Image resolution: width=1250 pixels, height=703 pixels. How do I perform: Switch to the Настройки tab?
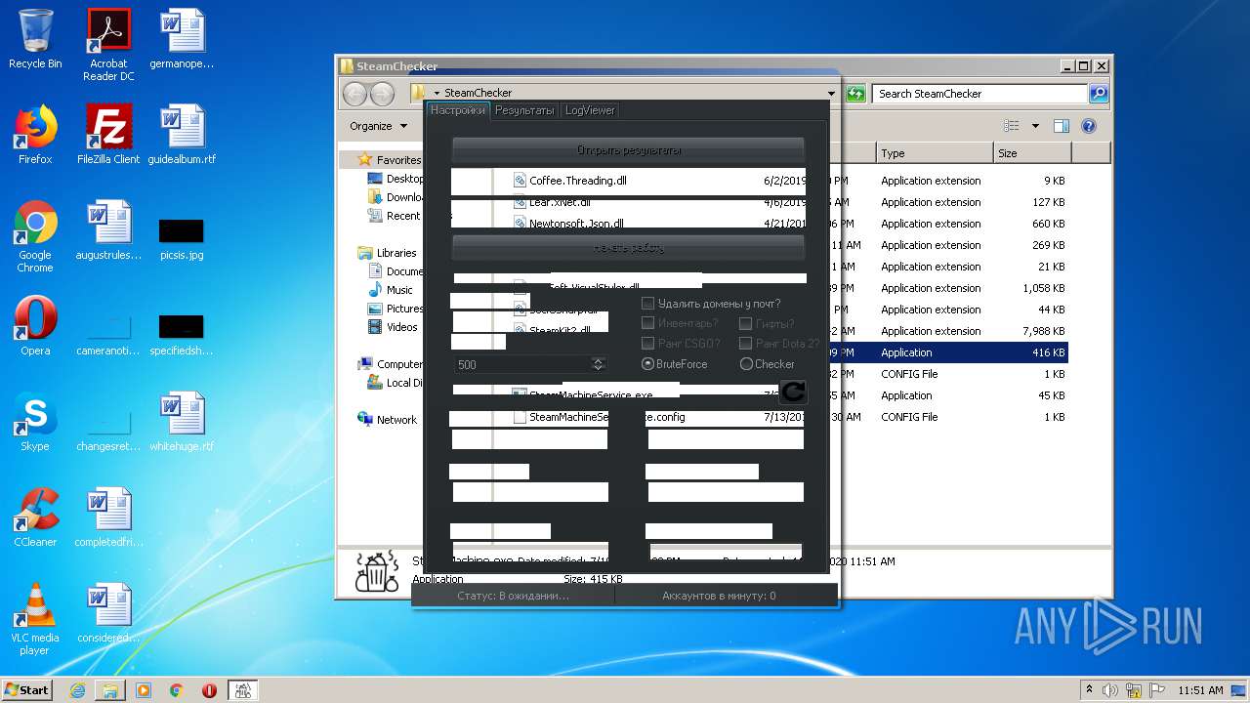[458, 110]
